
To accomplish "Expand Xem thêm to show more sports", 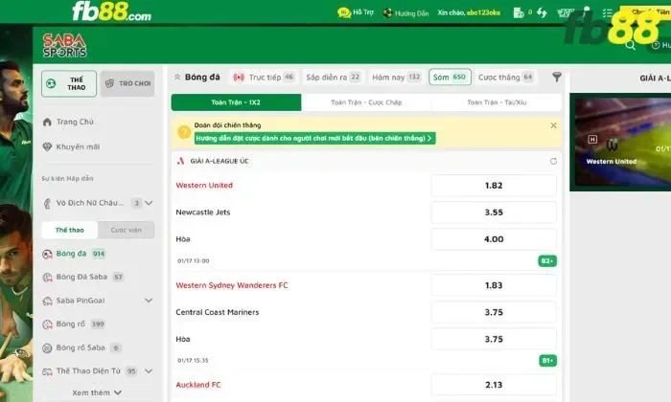I will [97, 392].
